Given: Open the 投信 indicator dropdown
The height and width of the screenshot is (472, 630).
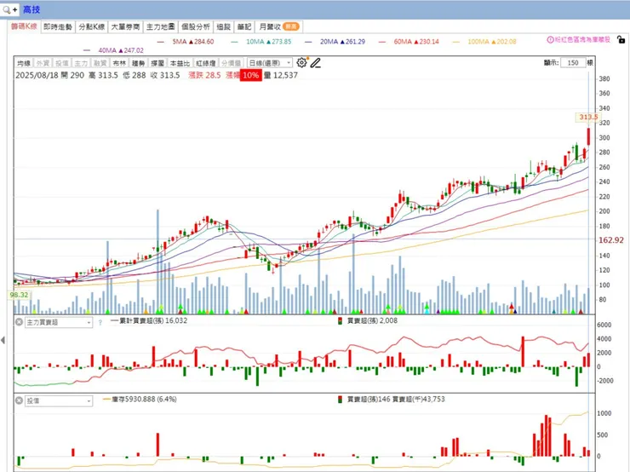Looking at the screenshot, I should coord(59,400).
